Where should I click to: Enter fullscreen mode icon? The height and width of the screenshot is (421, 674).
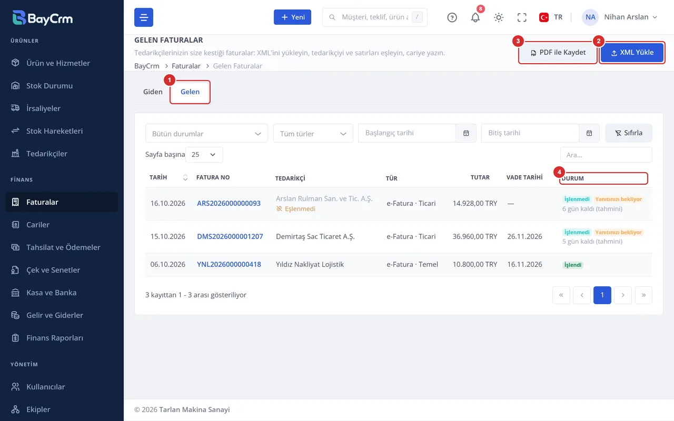522,17
